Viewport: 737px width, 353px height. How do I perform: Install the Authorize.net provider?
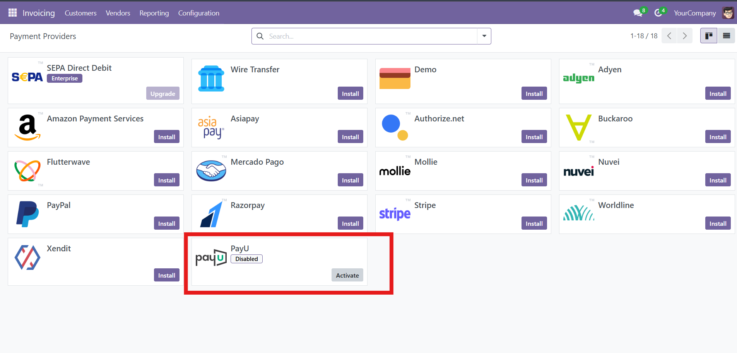point(534,137)
